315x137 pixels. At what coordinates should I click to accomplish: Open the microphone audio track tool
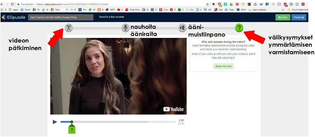126,28
